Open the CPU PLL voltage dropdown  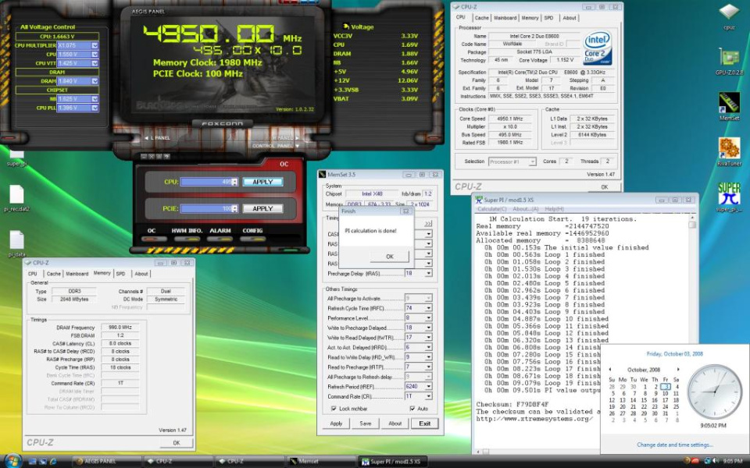click(x=95, y=108)
